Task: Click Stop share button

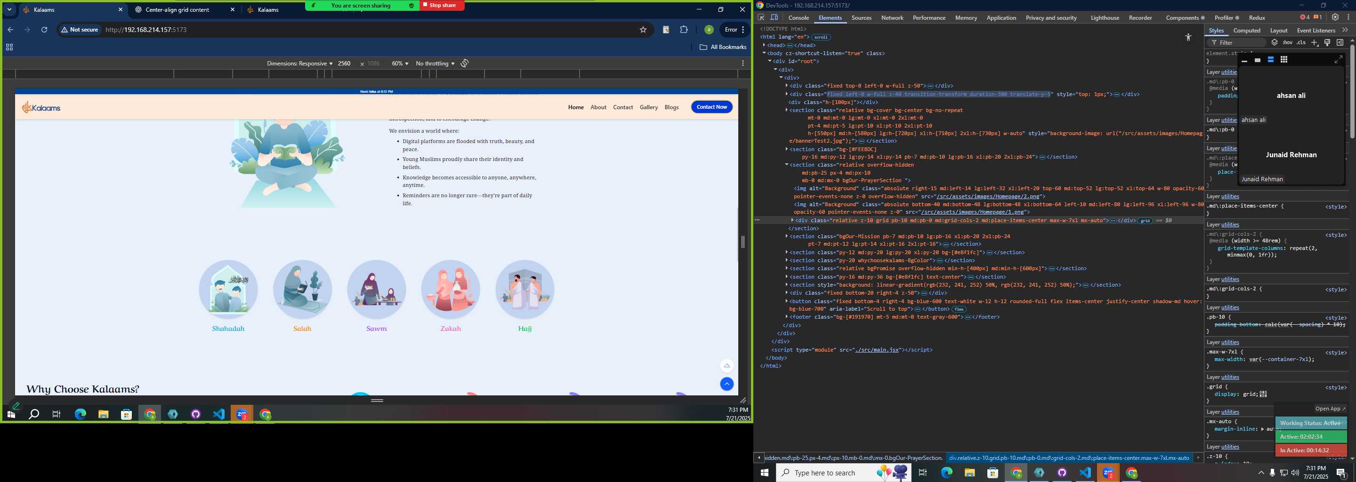Action: click(x=442, y=5)
